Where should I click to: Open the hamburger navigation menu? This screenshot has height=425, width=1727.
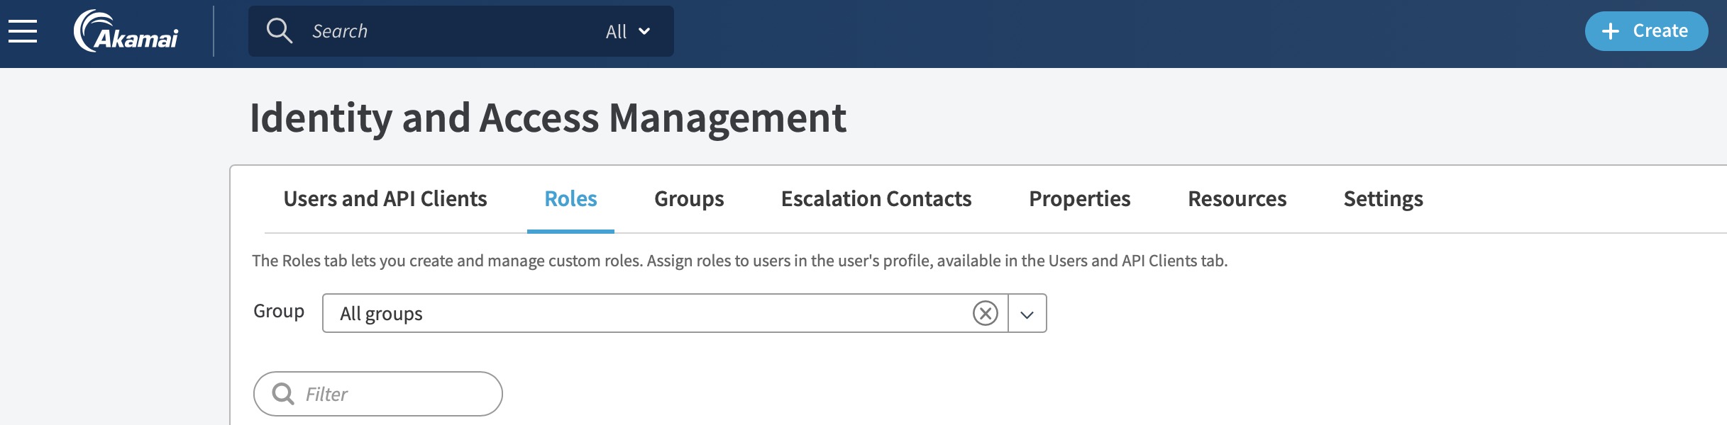tap(23, 31)
